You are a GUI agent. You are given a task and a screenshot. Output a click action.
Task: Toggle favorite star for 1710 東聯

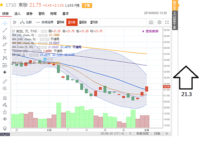pos(2,5)
